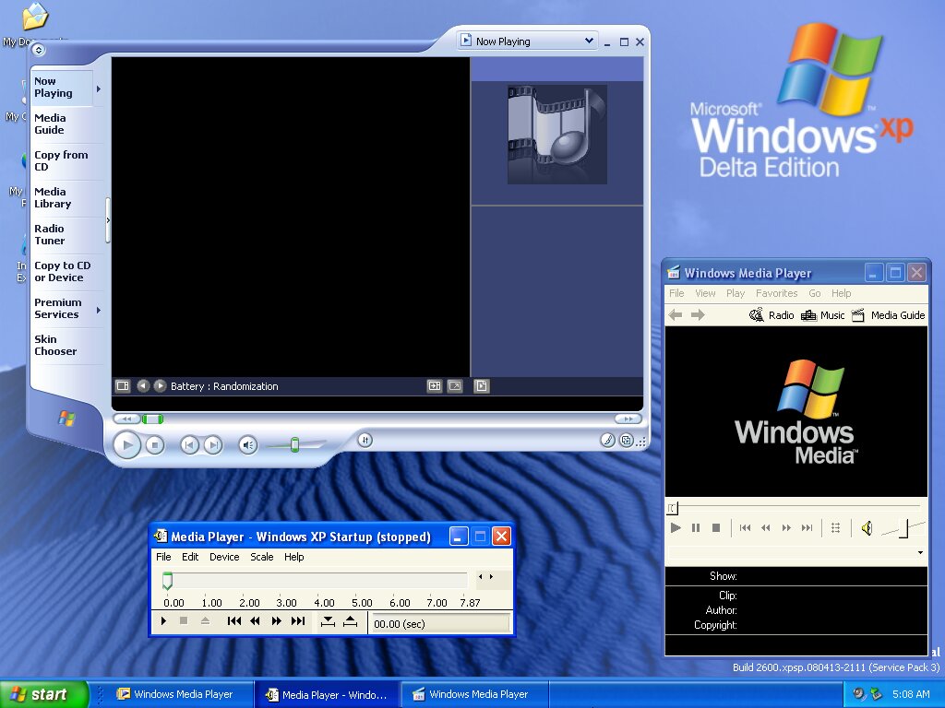
Task: Open the Favorites menu in Windows Media Player
Action: pyautogui.click(x=776, y=293)
